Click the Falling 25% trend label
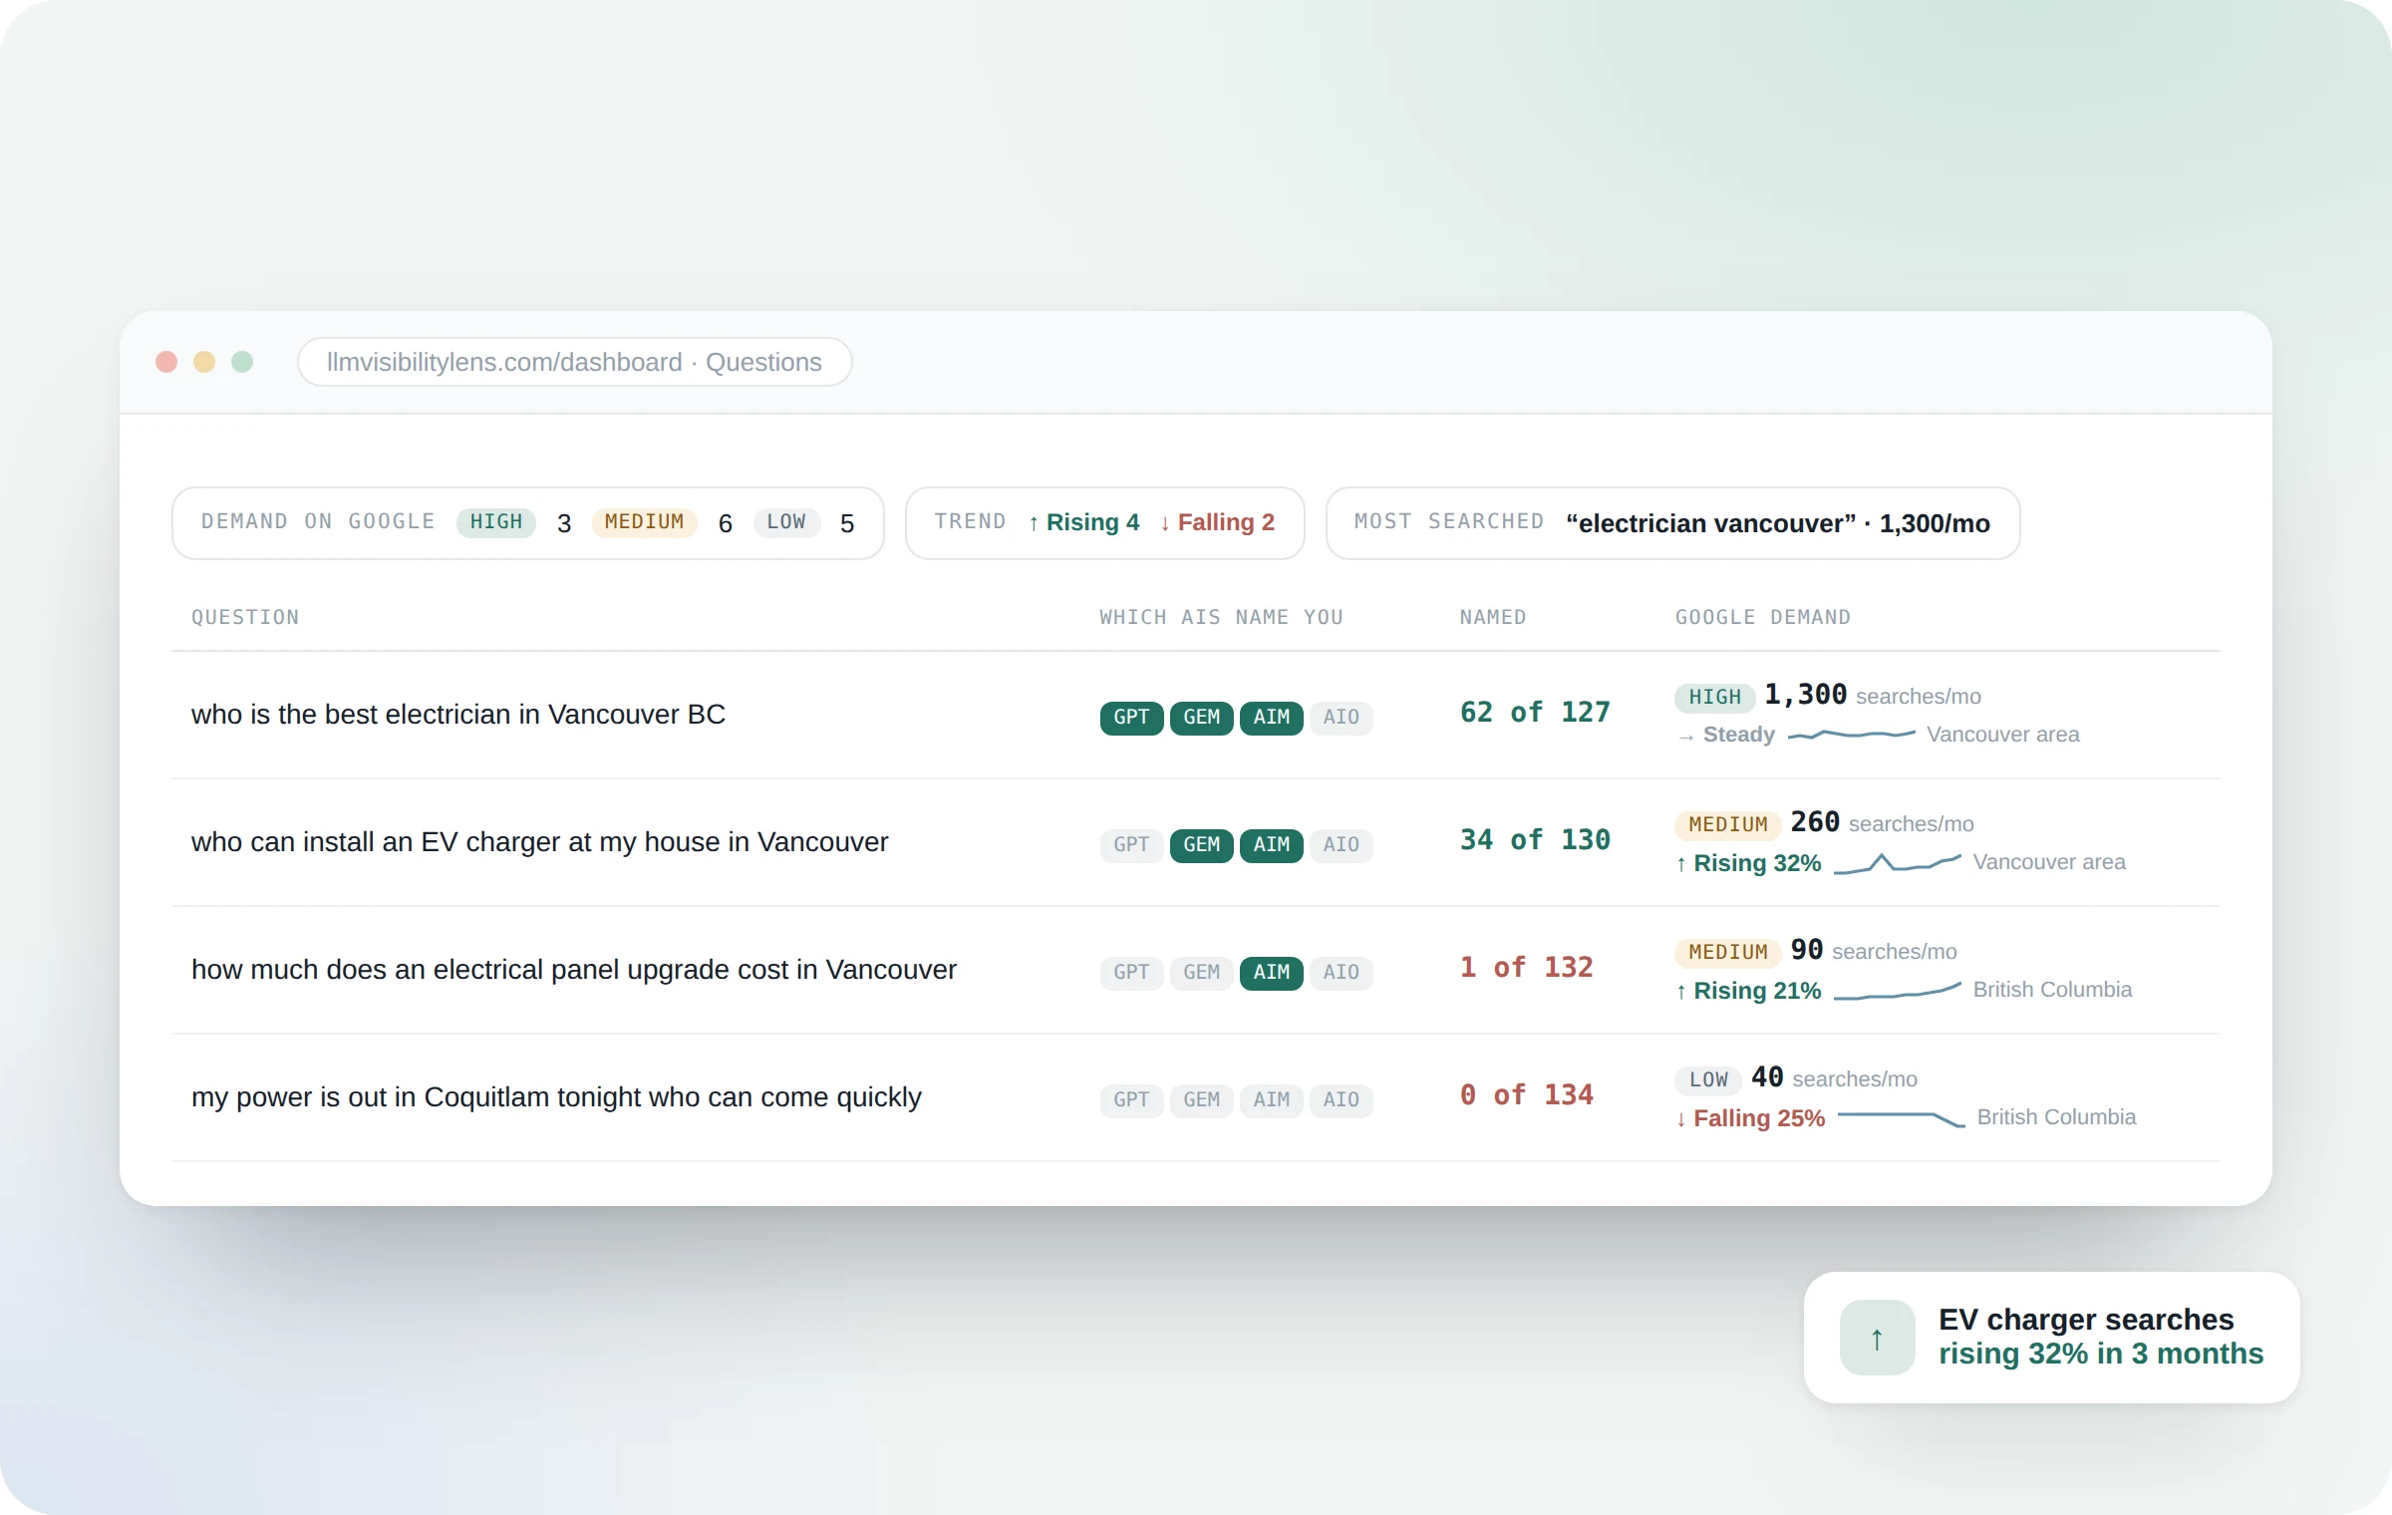2392x1515 pixels. tap(1750, 1118)
